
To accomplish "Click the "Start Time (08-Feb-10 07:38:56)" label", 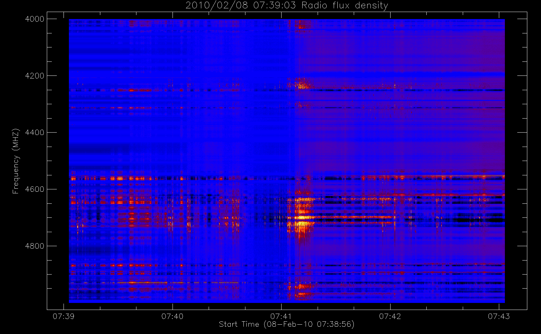I will pyautogui.click(x=287, y=324).
